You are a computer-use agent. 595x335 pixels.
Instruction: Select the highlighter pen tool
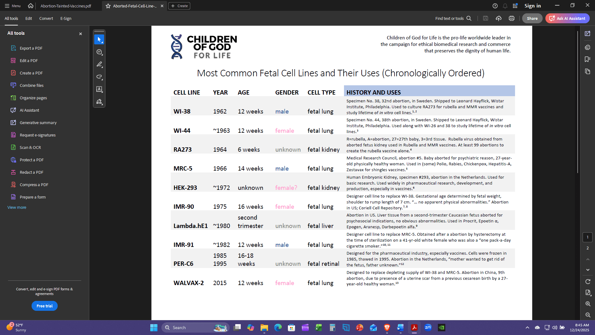(x=99, y=65)
